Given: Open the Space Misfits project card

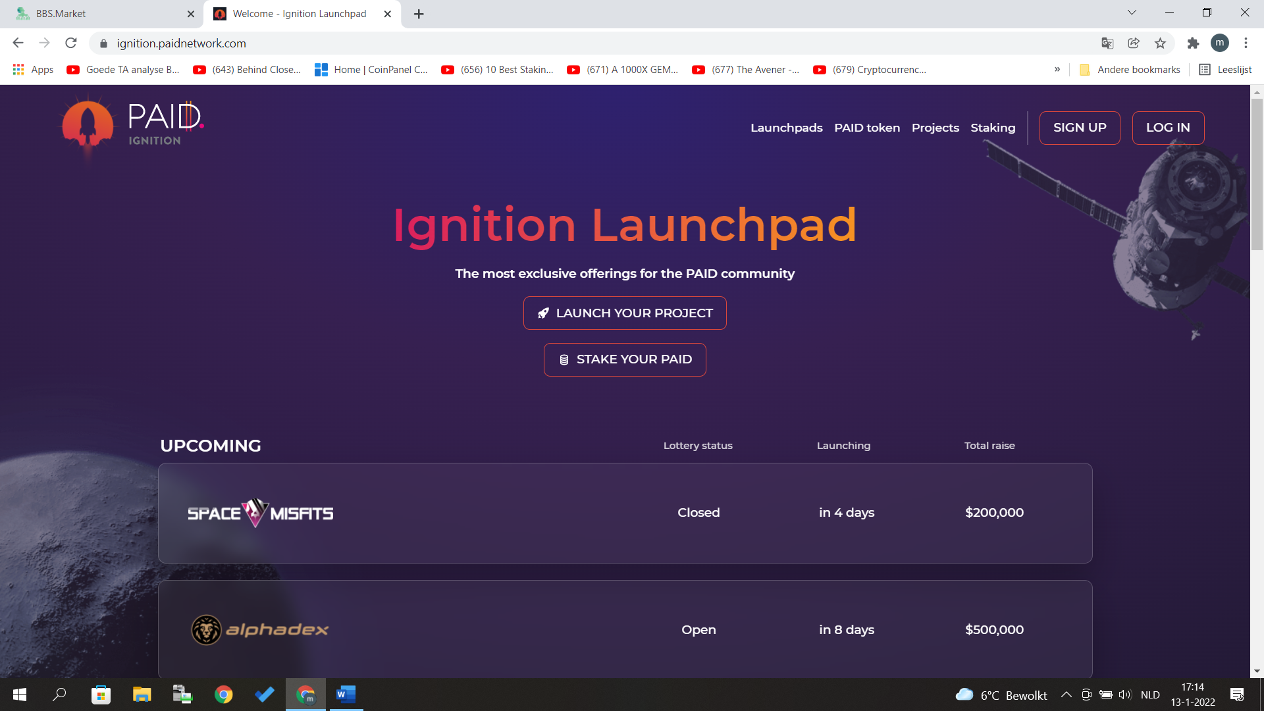Looking at the screenshot, I should pos(625,513).
